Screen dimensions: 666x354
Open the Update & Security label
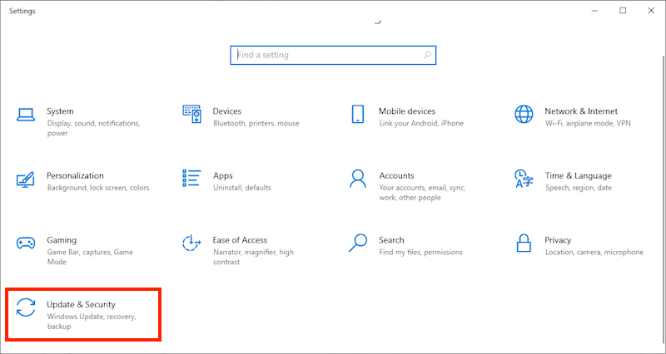(81, 305)
